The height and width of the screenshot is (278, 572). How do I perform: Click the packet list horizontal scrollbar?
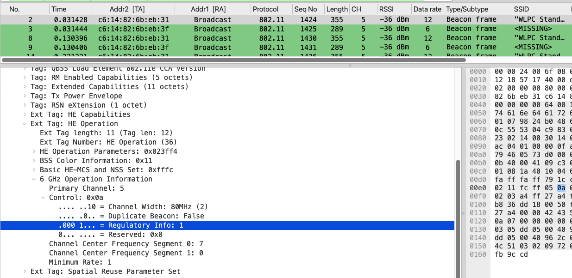tap(232, 60)
